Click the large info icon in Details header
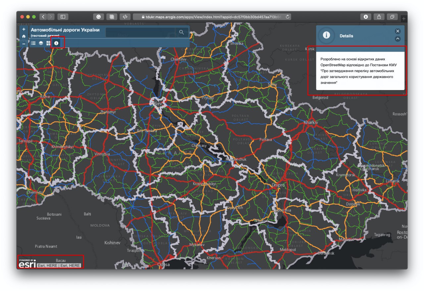The image size is (424, 291). point(326,35)
